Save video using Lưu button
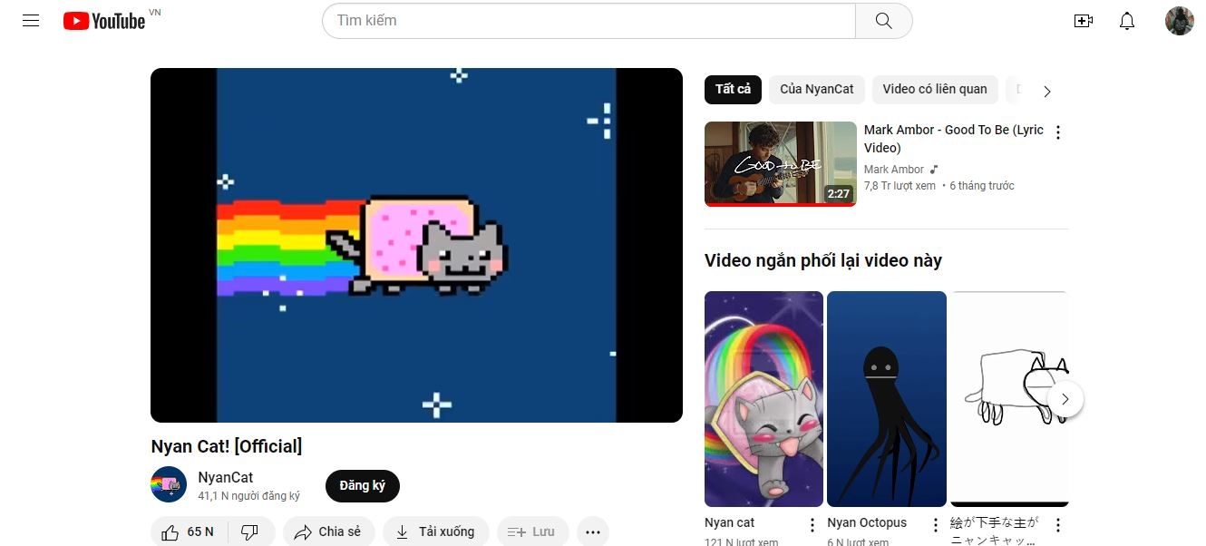This screenshot has width=1206, height=546. click(532, 532)
